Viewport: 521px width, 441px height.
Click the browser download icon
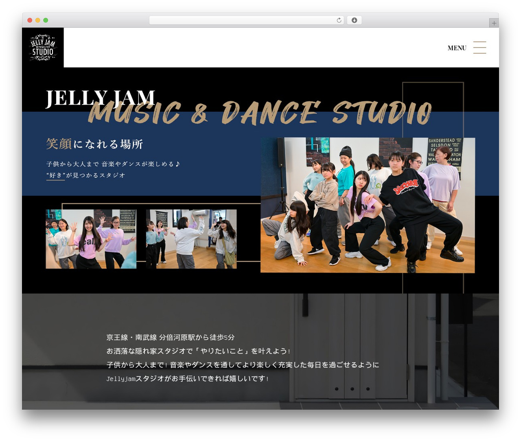(354, 20)
